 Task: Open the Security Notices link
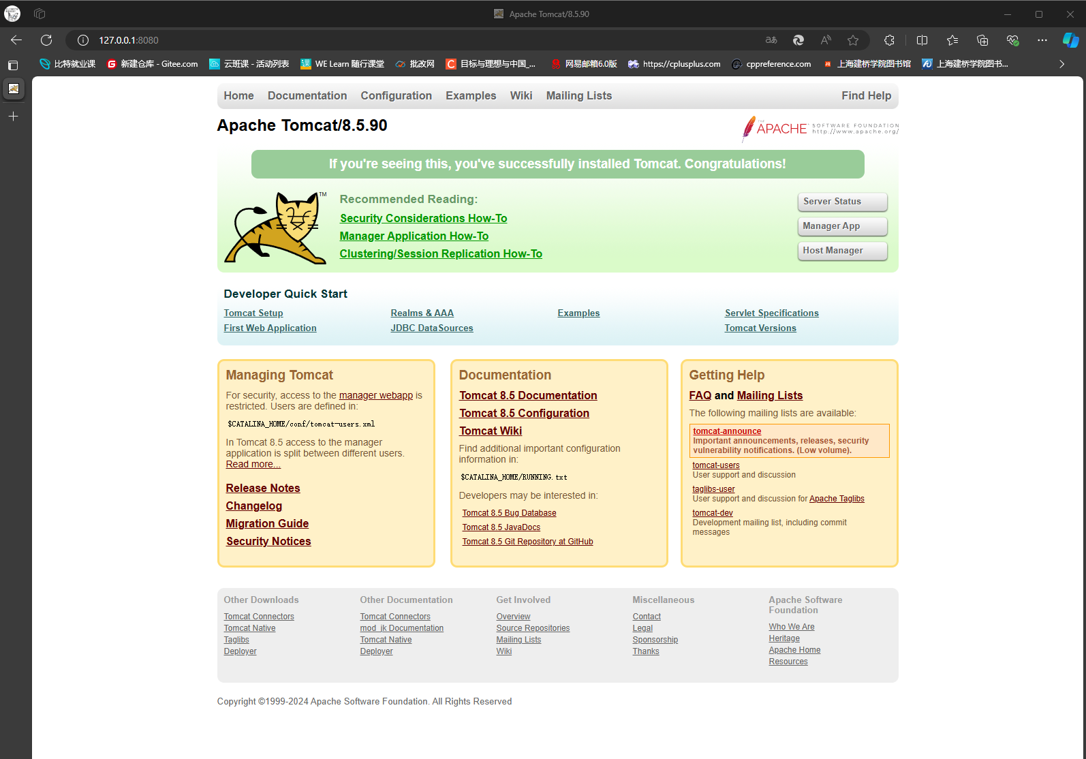[268, 541]
